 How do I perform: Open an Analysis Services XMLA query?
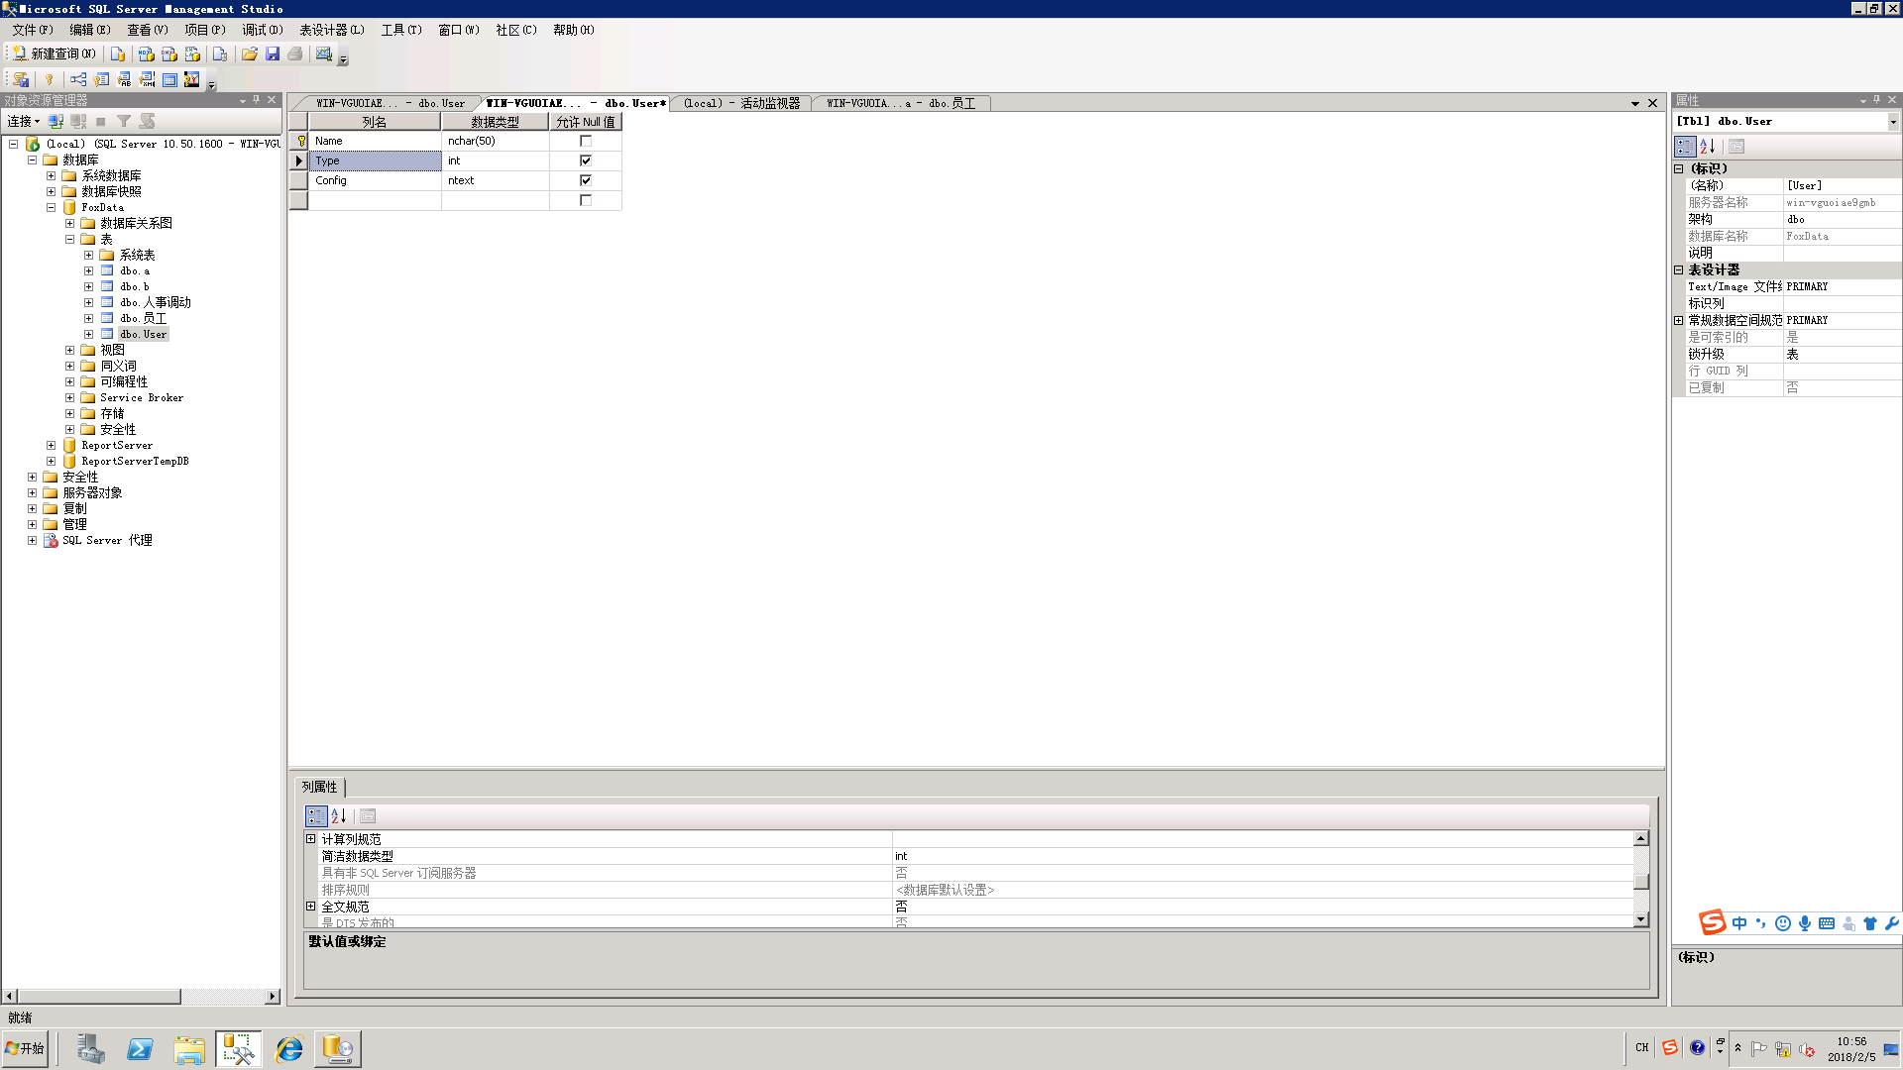[x=192, y=53]
